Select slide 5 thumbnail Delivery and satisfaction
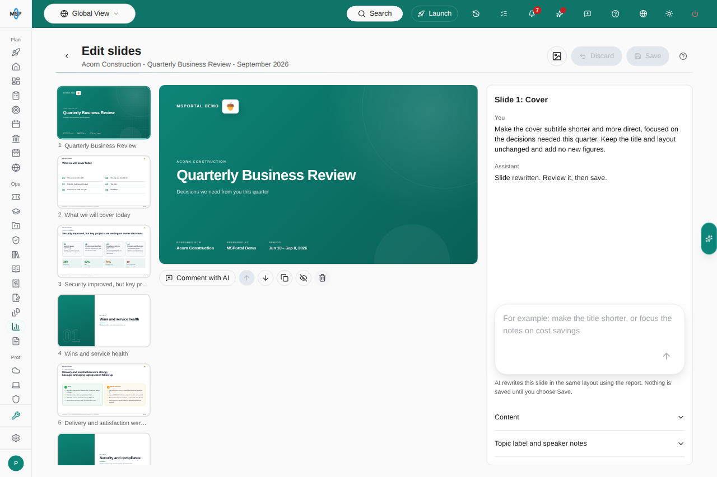 104,390
